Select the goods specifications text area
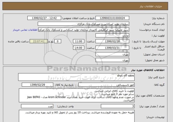 (77, 95)
